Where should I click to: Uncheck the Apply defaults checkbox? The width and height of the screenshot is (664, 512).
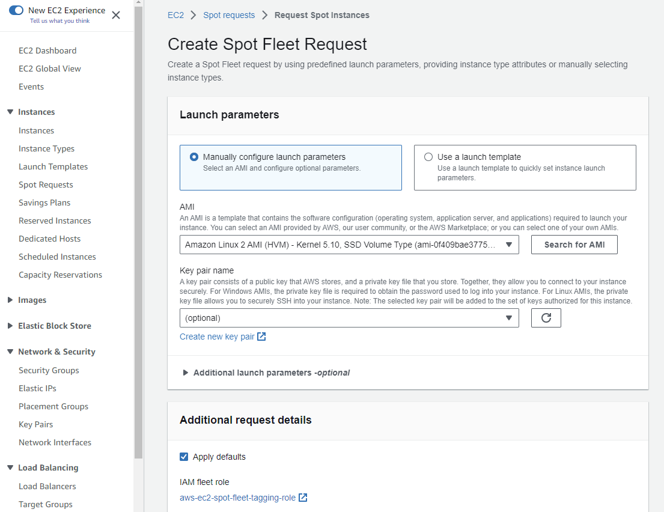coord(184,457)
